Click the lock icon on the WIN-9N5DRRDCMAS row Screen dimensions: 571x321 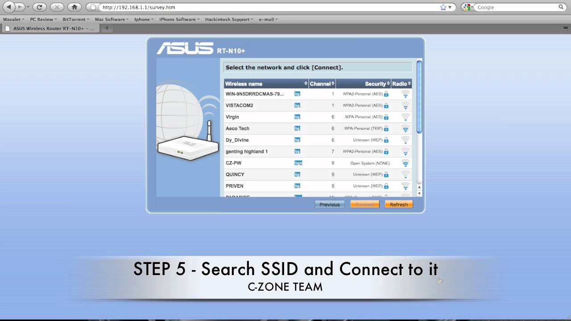(x=386, y=94)
